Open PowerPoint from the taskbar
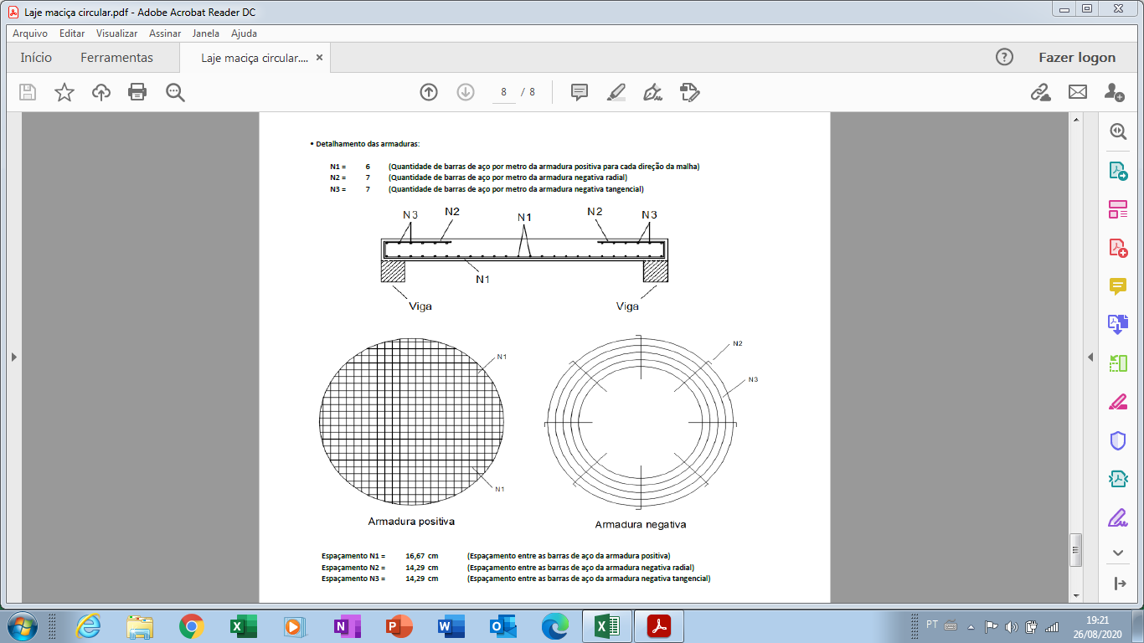This screenshot has width=1144, height=643. (398, 625)
